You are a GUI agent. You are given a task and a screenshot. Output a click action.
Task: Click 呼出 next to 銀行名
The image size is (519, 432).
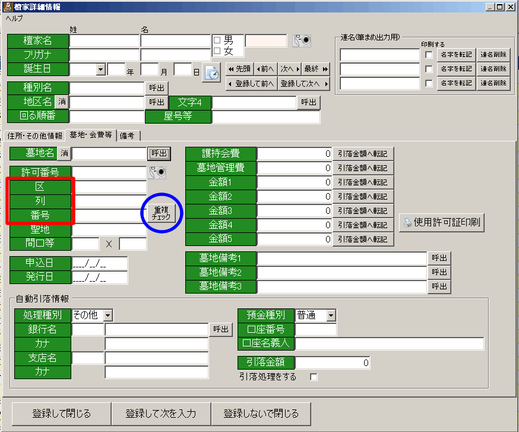[x=221, y=329]
